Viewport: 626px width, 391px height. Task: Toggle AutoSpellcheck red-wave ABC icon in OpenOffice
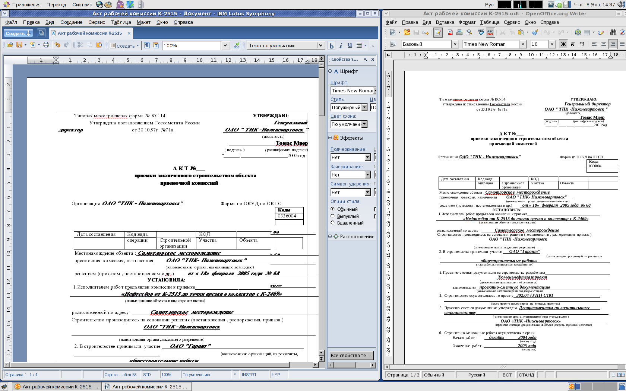pos(490,32)
